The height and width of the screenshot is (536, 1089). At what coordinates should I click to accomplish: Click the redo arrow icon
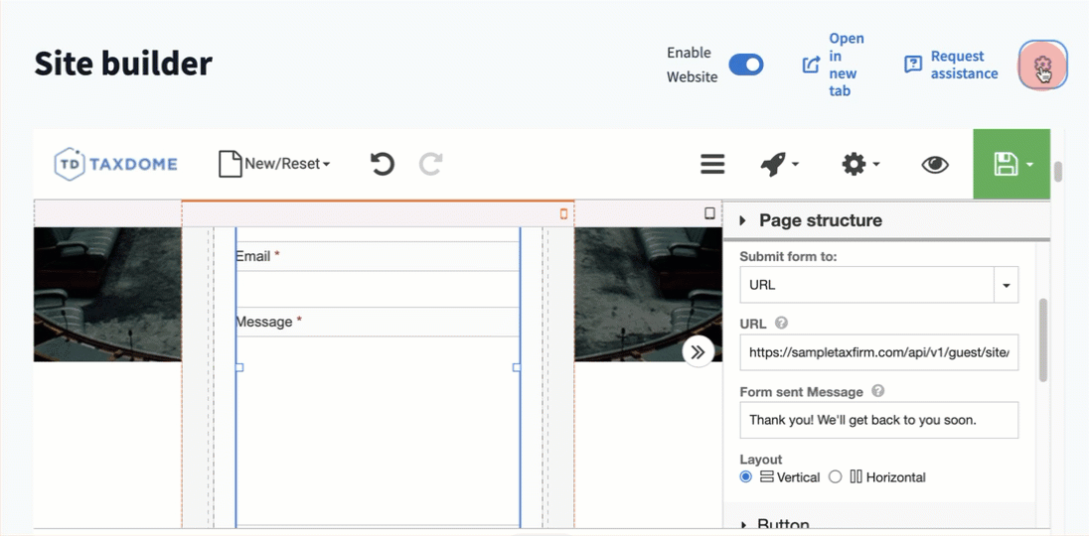pyautogui.click(x=430, y=164)
